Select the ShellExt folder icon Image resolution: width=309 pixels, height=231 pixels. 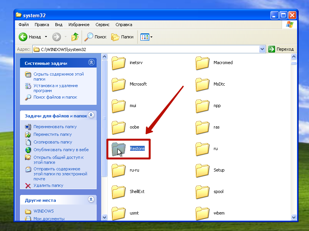coord(119,192)
